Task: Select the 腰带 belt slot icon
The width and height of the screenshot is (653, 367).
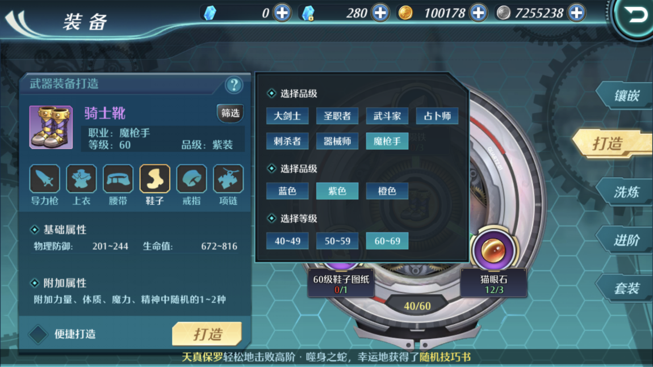Action: (x=118, y=179)
